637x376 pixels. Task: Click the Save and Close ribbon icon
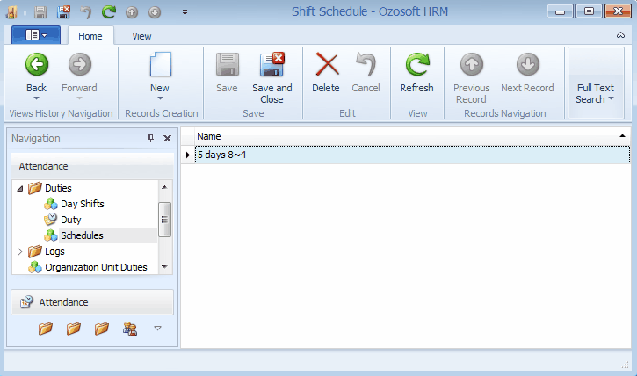click(271, 64)
